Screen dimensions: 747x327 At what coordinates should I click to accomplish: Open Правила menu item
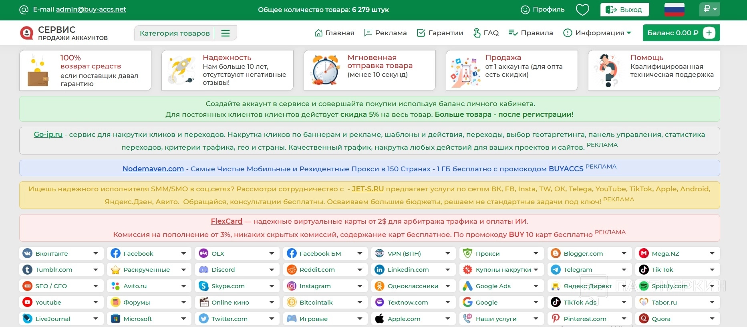(531, 33)
